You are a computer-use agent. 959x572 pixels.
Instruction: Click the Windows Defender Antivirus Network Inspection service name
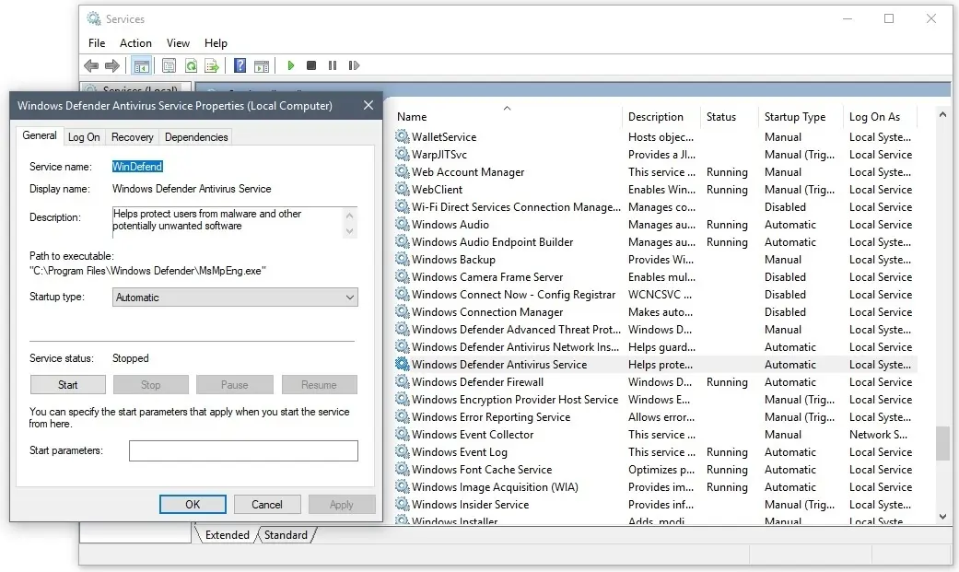point(515,347)
